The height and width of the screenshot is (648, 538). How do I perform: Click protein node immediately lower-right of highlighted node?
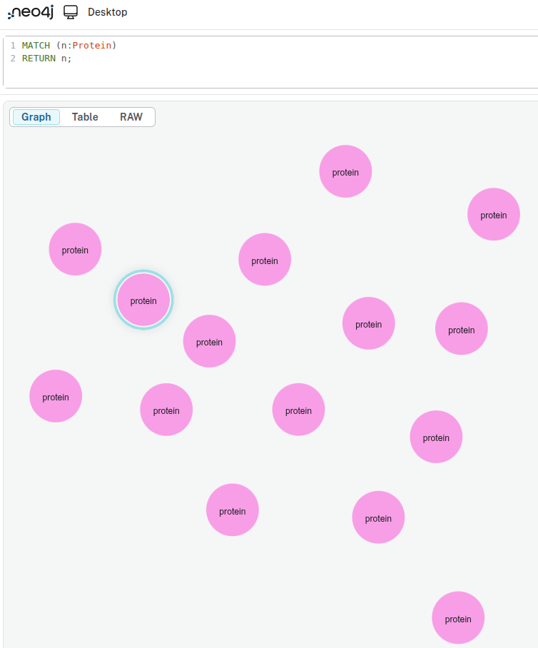click(209, 342)
